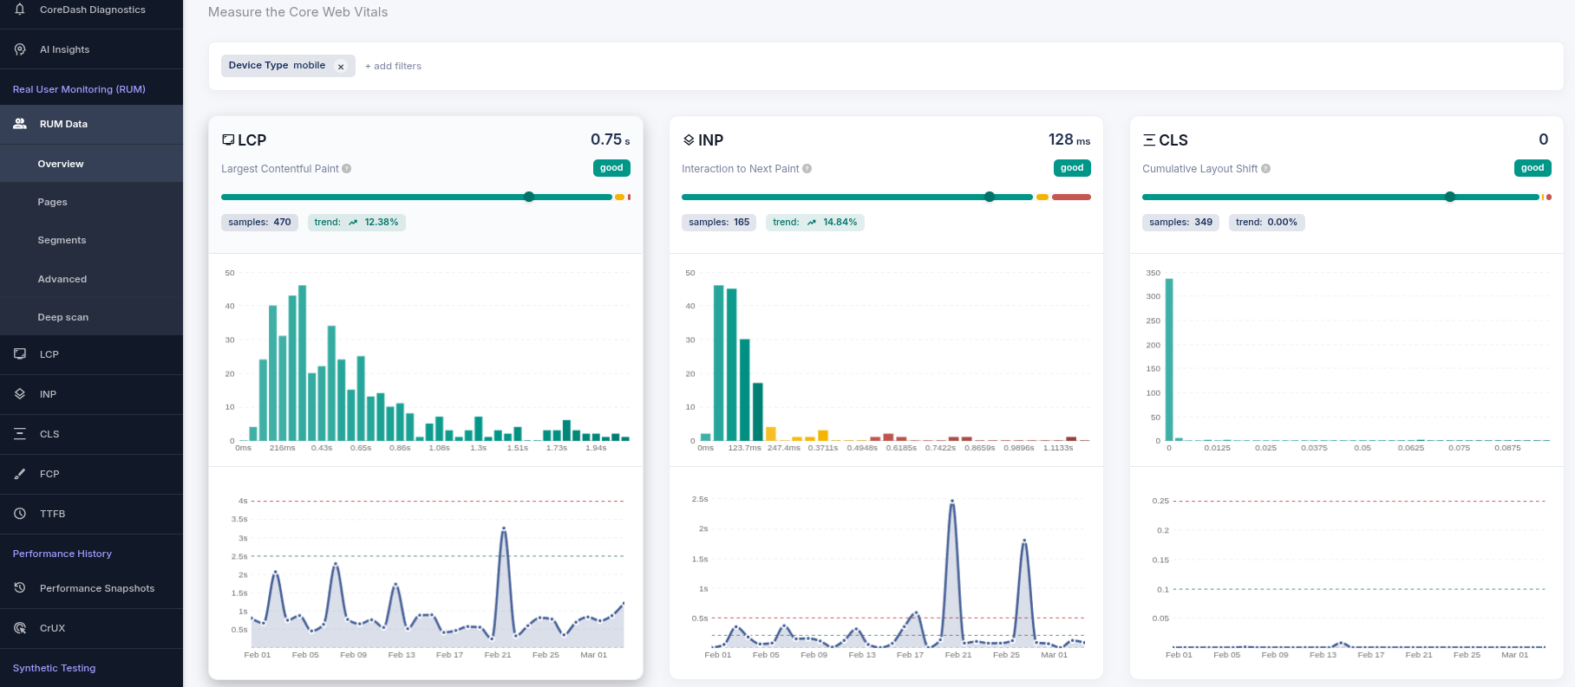Click the FCP brush icon
Image resolution: width=1575 pixels, height=687 pixels.
pos(20,474)
